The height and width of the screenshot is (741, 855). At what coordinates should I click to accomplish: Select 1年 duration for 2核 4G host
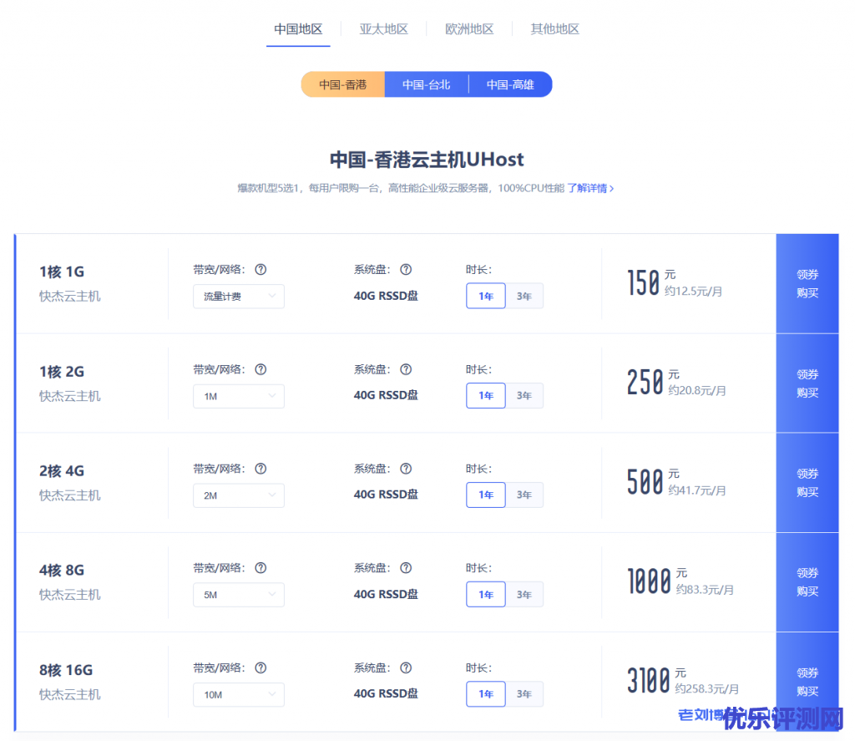486,495
